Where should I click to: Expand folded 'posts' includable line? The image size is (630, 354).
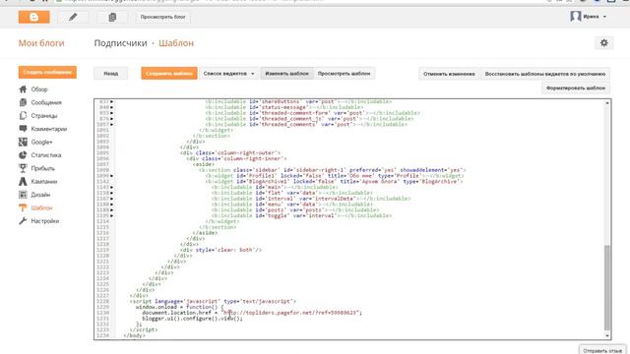coord(111,209)
